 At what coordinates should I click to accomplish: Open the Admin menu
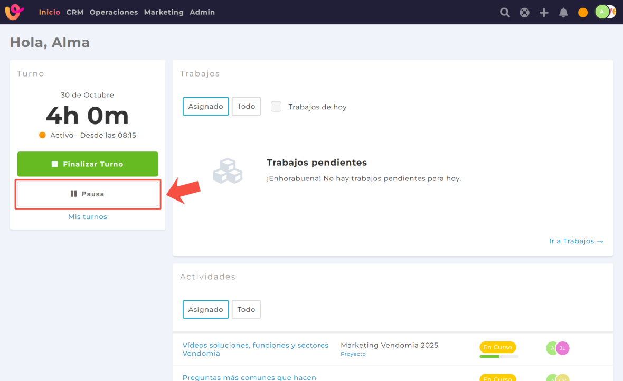pos(202,12)
